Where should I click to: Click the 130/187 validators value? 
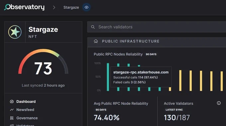click(x=177, y=117)
